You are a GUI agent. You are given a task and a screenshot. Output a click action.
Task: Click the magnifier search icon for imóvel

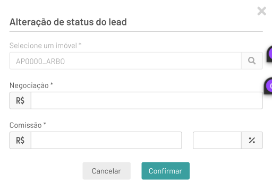[x=252, y=60]
